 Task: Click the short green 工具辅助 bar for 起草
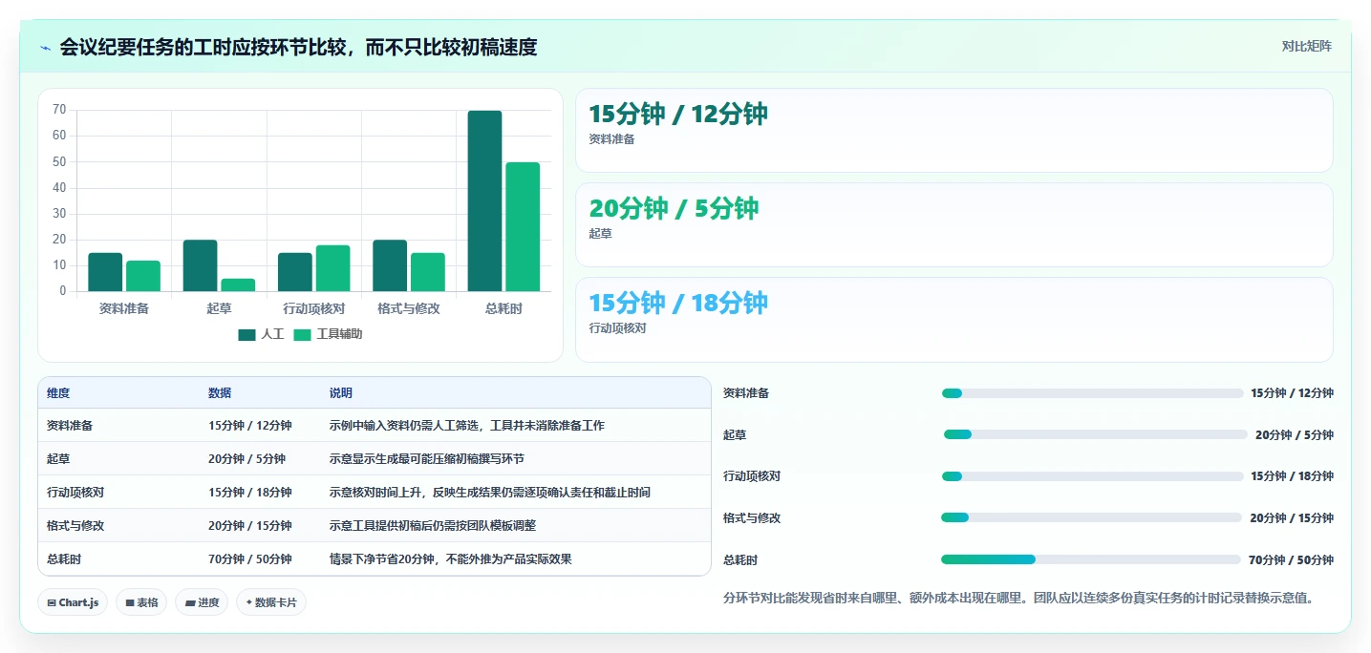coord(238,284)
